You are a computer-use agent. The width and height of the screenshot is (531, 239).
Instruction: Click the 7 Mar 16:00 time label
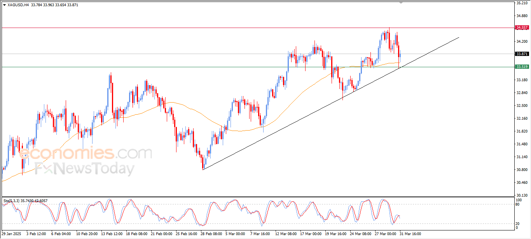pos(260,234)
